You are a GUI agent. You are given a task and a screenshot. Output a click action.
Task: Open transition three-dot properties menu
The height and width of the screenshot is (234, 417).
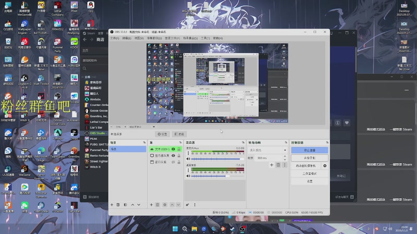285,165
